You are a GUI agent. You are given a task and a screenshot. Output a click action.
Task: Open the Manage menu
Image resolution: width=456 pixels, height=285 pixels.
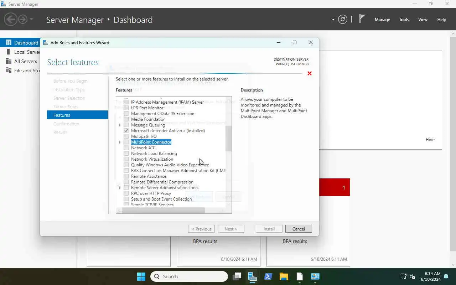tap(382, 20)
